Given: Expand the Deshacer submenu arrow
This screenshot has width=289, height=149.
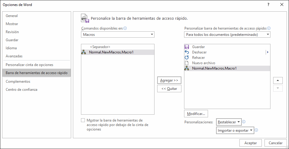Looking at the screenshot, I should point(267,52).
